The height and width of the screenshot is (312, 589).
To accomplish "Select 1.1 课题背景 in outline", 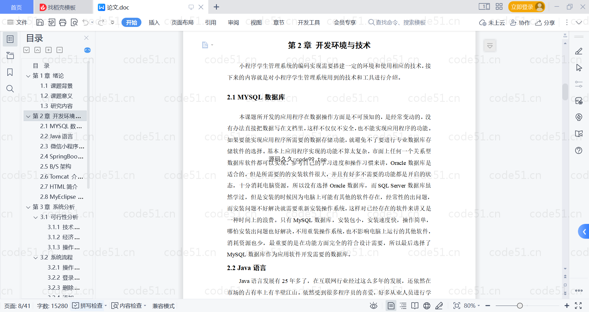I will (56, 86).
